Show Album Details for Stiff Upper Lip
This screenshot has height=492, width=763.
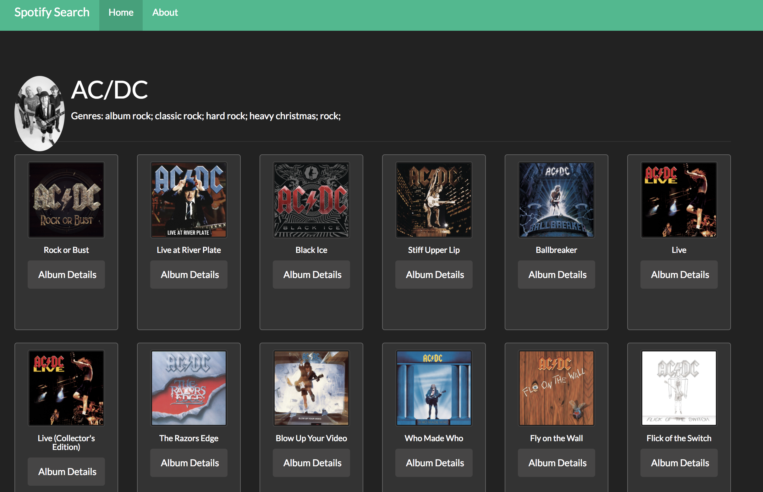pyautogui.click(x=434, y=275)
